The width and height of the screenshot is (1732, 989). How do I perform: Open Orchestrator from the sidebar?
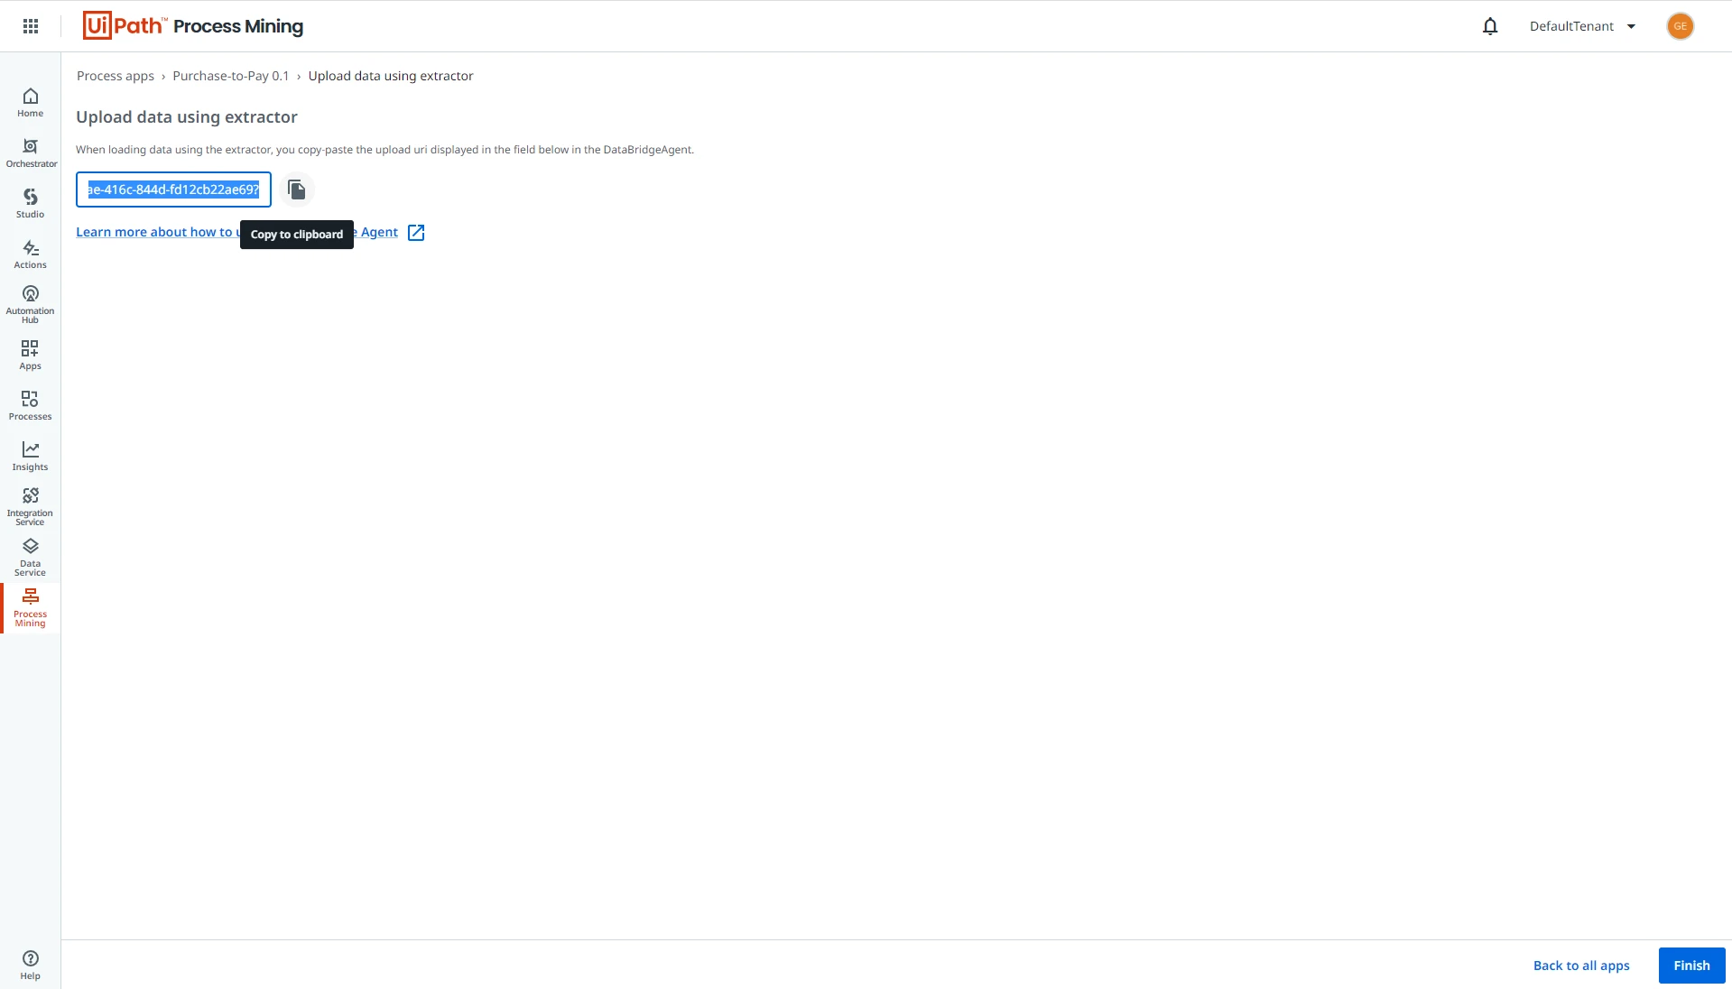pos(31,153)
